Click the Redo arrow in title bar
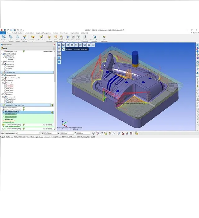Image resolution: width=199 pixels, height=218 pixels. (21, 30)
